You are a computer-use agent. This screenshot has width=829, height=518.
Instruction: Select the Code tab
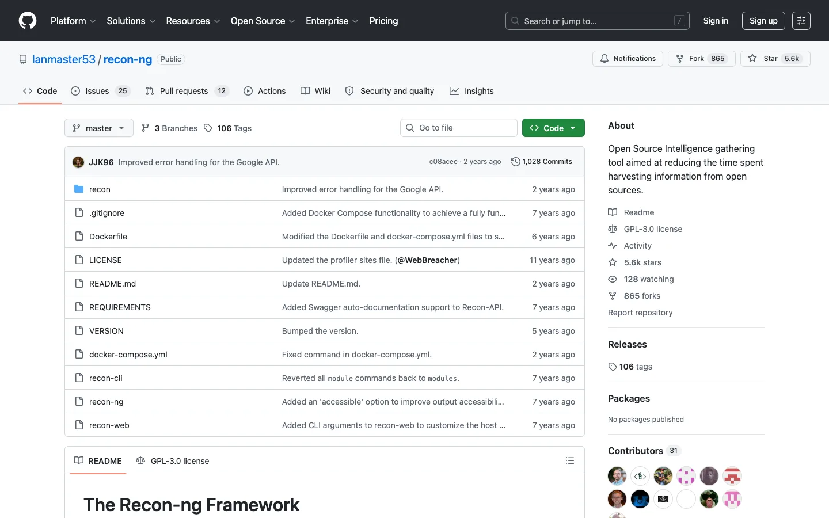pyautogui.click(x=40, y=91)
